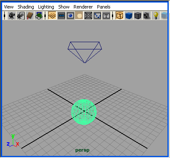Image resolution: width=170 pixels, height=158 pixels.
Task: Open the Panels menu
Action: 104,7
